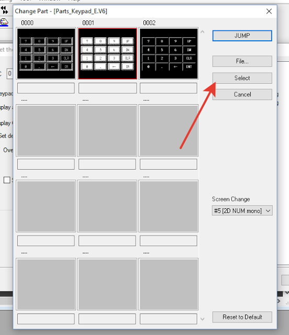Click the color palette icon in toolbar
The width and height of the screenshot is (289, 335).
4,22
